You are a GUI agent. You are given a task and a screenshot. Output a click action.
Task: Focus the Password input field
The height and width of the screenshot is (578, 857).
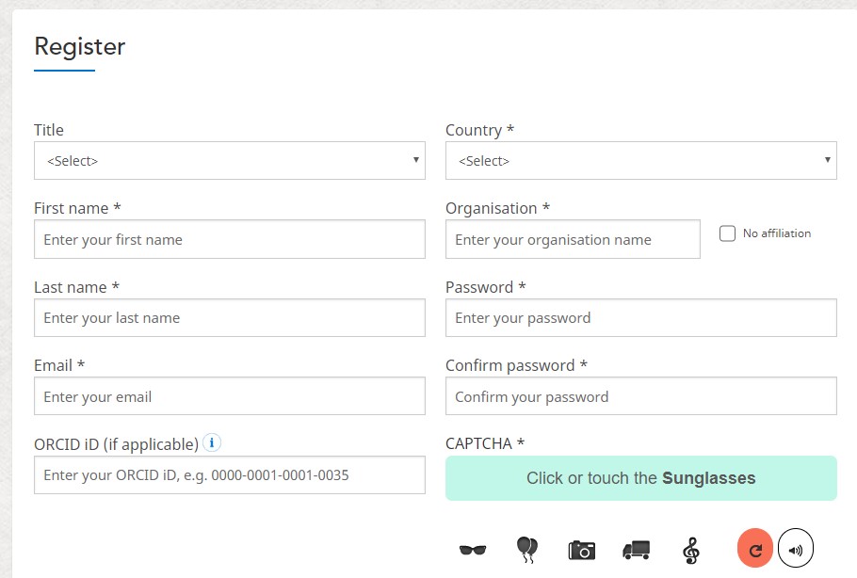click(x=640, y=318)
